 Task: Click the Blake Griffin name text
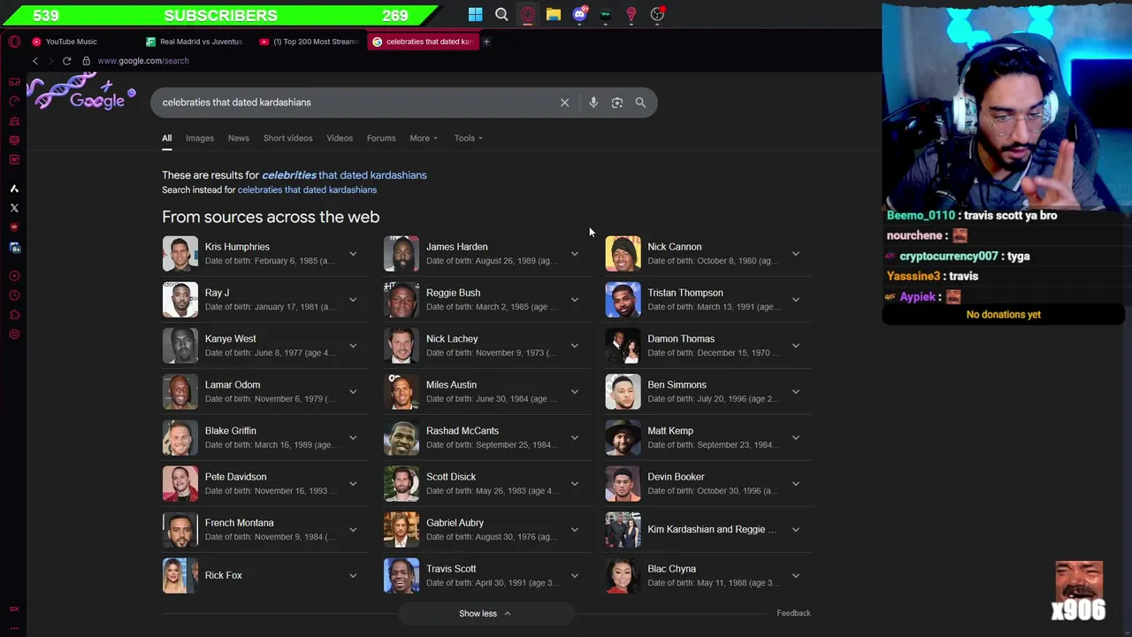(230, 431)
